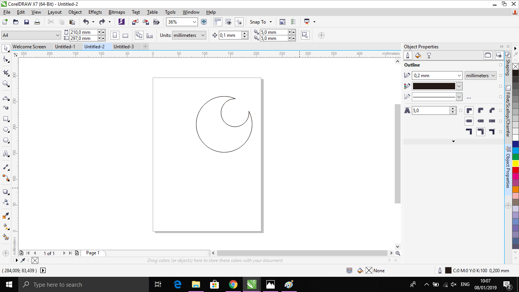Select the Crop tool
Image resolution: width=519 pixels, height=292 pixels.
coord(6,72)
